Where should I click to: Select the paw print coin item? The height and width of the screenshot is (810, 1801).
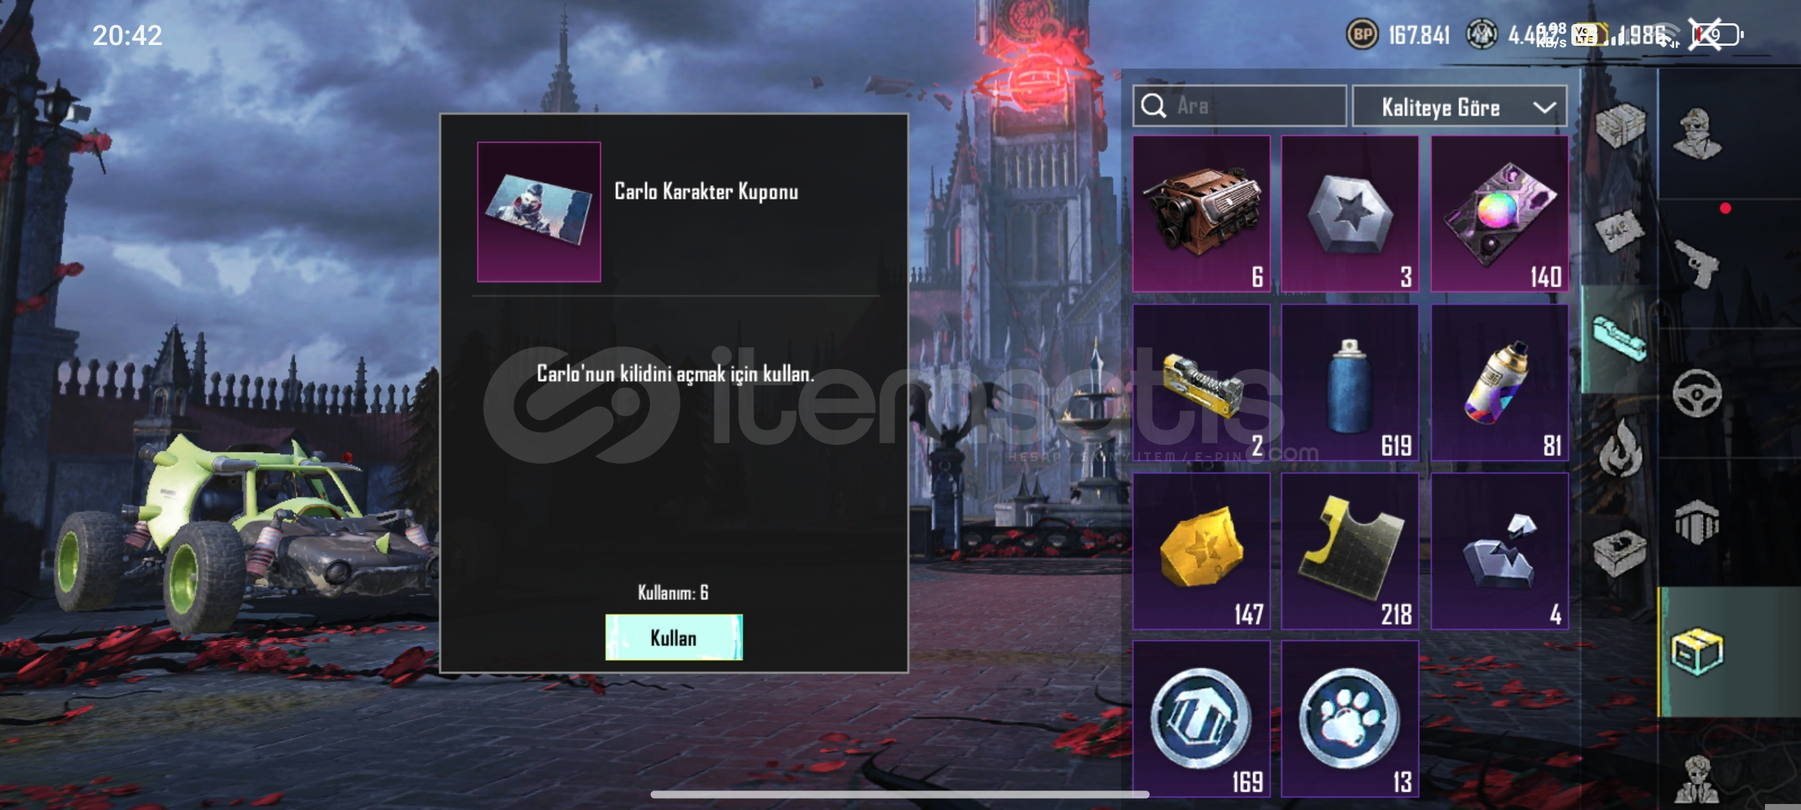(x=1349, y=718)
